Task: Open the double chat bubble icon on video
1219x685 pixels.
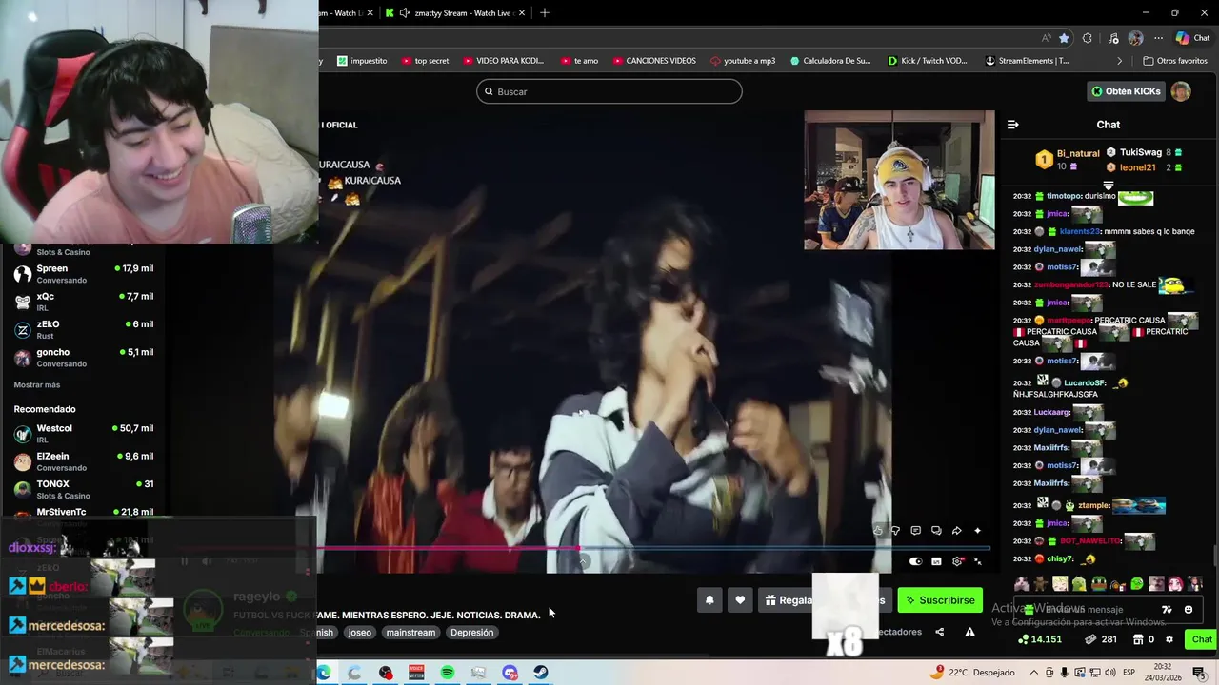Action: point(936,531)
